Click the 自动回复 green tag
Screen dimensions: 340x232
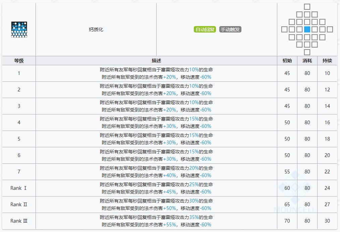[205, 29]
